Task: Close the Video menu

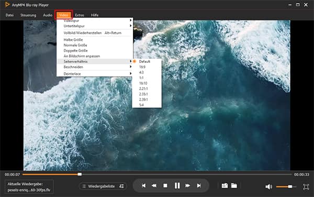Action: (x=63, y=15)
